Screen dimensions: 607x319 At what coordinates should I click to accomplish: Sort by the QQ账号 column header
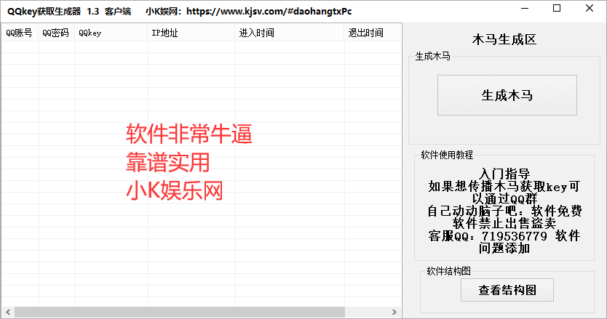pos(19,33)
